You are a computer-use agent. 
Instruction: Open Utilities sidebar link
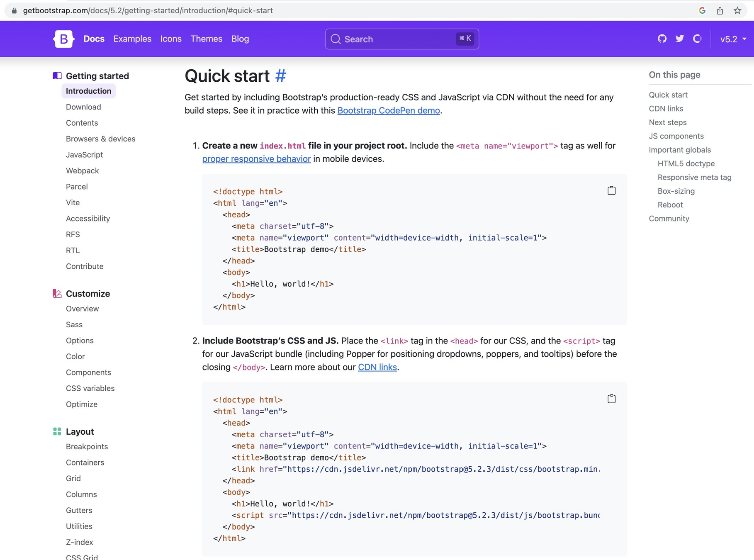[79, 526]
